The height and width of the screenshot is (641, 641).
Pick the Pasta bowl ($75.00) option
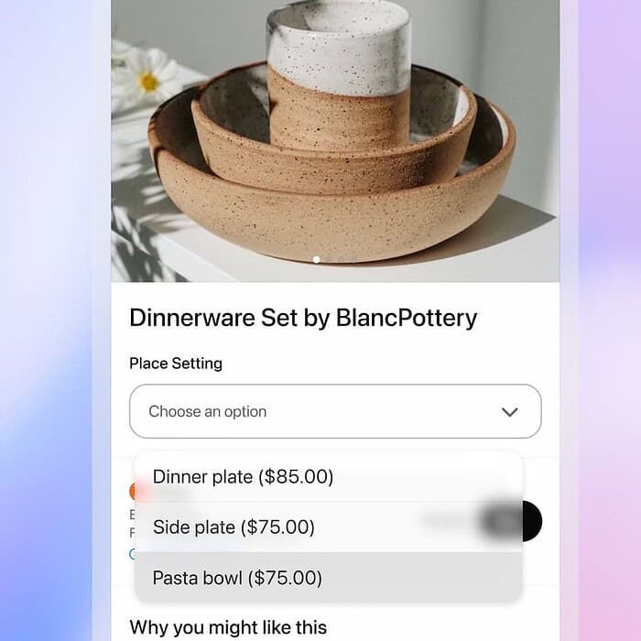[x=329, y=578]
